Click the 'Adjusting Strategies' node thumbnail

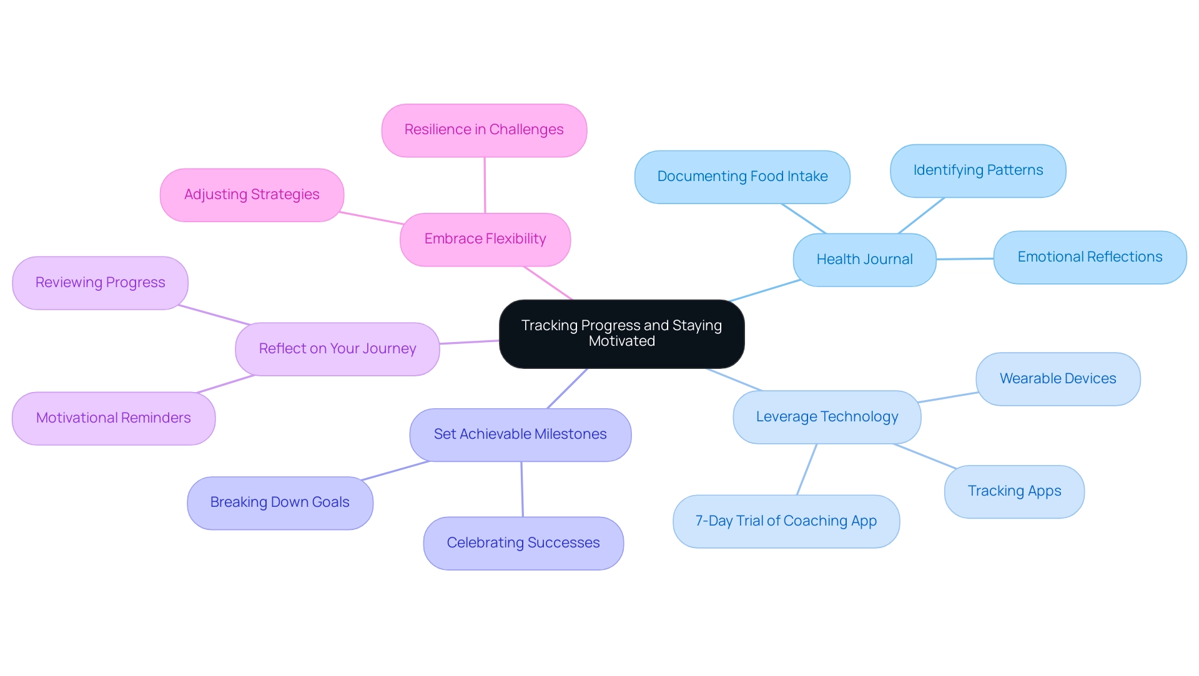point(250,193)
